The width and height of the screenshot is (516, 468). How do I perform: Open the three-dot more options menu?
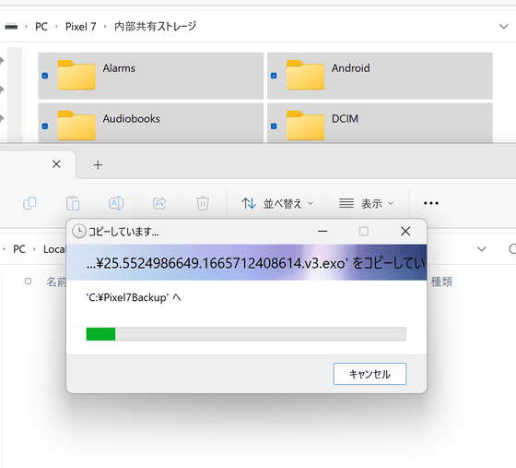431,203
